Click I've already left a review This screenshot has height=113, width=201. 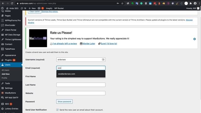[65, 44]
